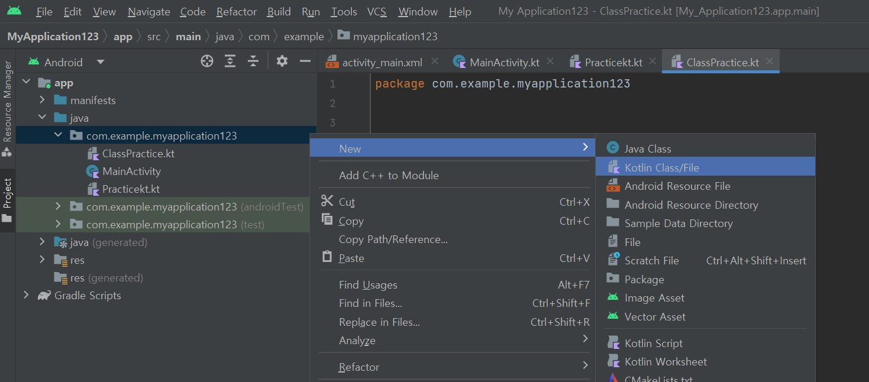This screenshot has width=869, height=382.
Task: Select Cut in context menu
Action: point(453,202)
